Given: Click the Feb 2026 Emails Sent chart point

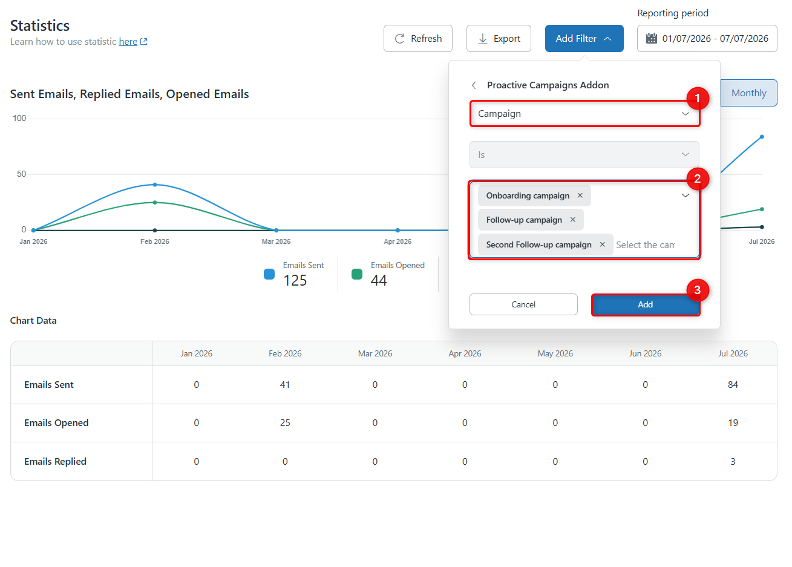Looking at the screenshot, I should click(155, 185).
